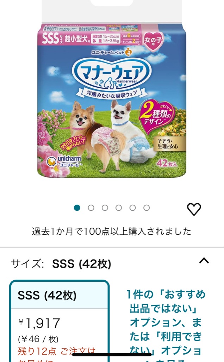This screenshot has height=362, width=224.
Task: Tap the heart wishlist icon
Action: click(194, 209)
